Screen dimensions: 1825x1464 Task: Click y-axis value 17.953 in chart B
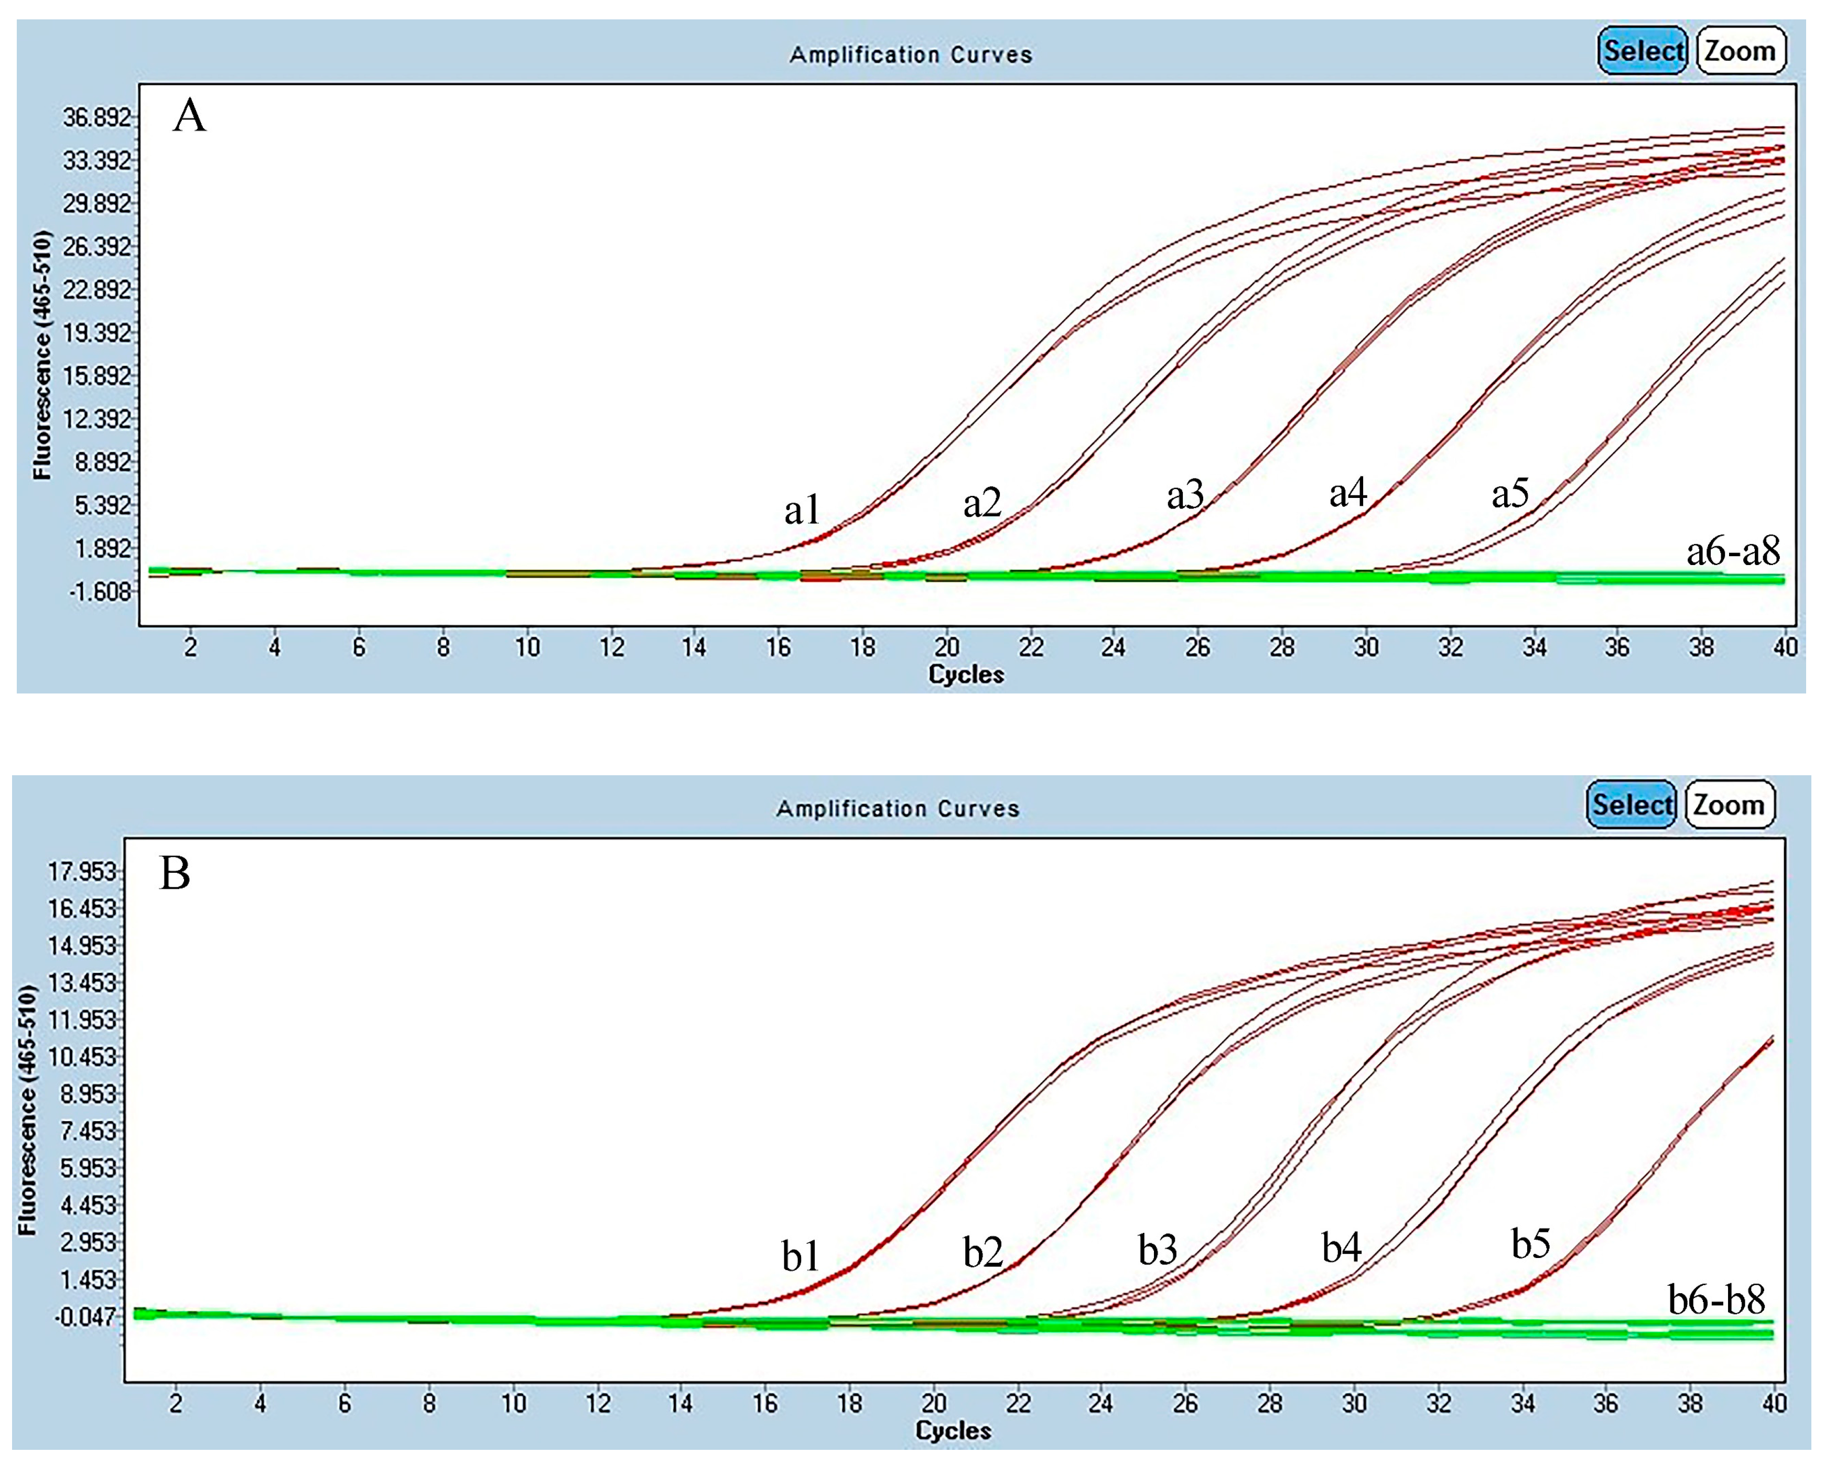coord(81,872)
